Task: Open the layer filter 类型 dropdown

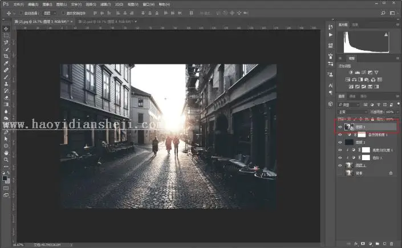Action: pos(349,105)
